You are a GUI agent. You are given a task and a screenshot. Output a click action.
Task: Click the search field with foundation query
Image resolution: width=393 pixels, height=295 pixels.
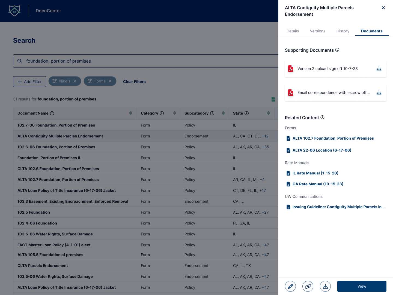(146, 61)
